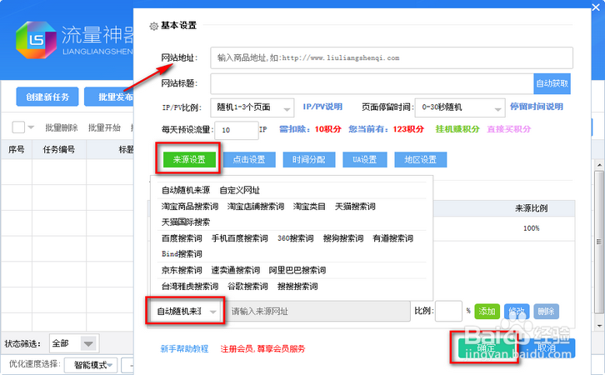Screen dimensions: 605x375
Task: Close the settings dialog with X
Action: 596,7
